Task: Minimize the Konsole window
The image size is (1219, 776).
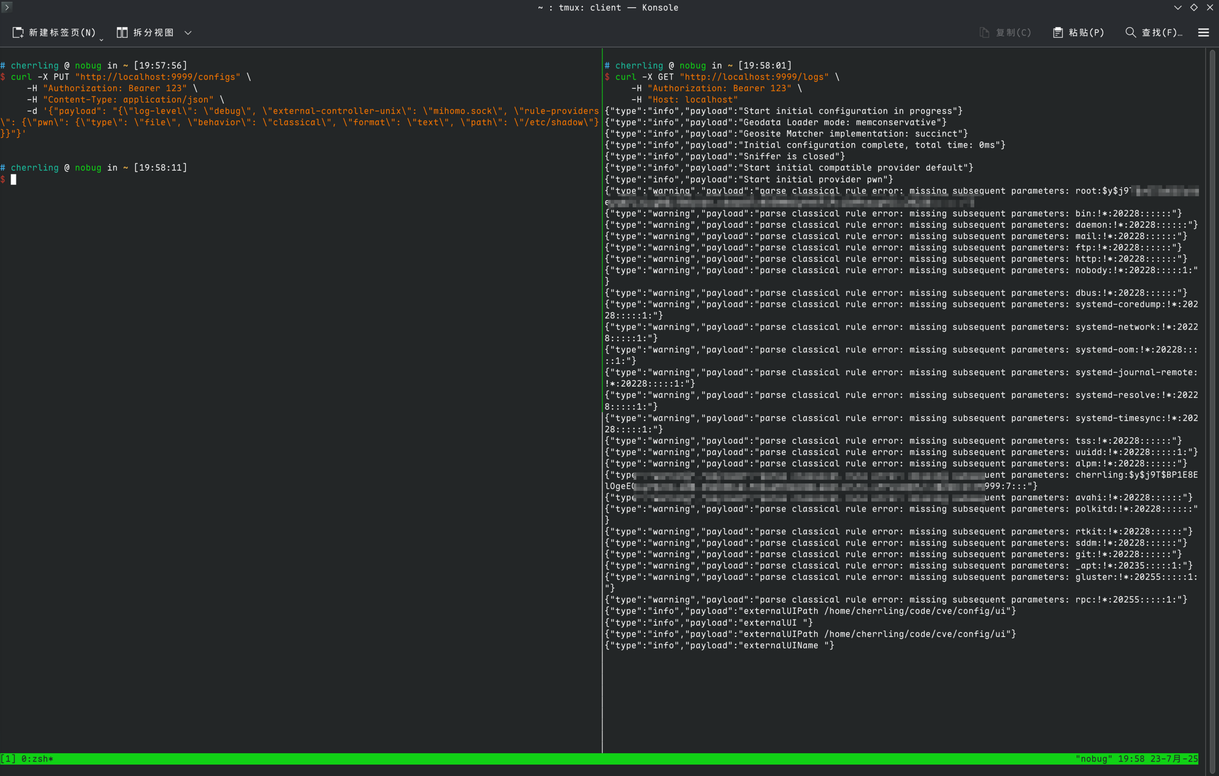Action: (x=1178, y=7)
